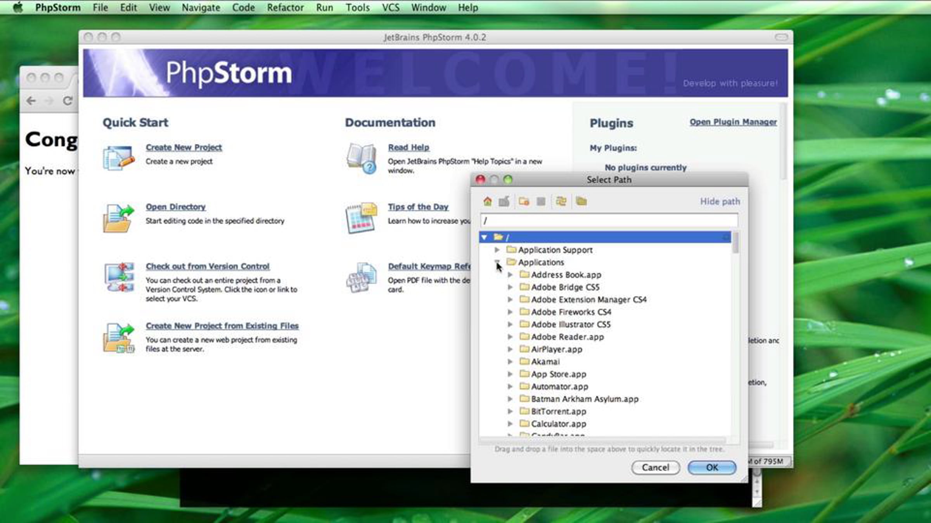The height and width of the screenshot is (523, 931).
Task: Click the path text input field
Action: [609, 221]
